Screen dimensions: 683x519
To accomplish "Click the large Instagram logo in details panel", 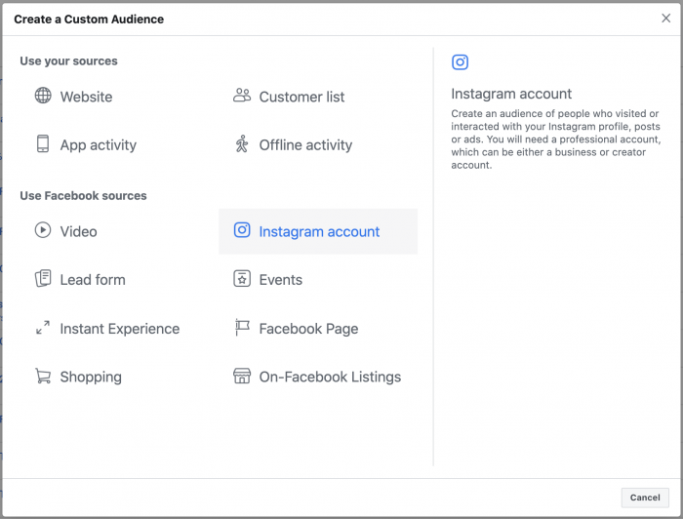I will coord(461,62).
